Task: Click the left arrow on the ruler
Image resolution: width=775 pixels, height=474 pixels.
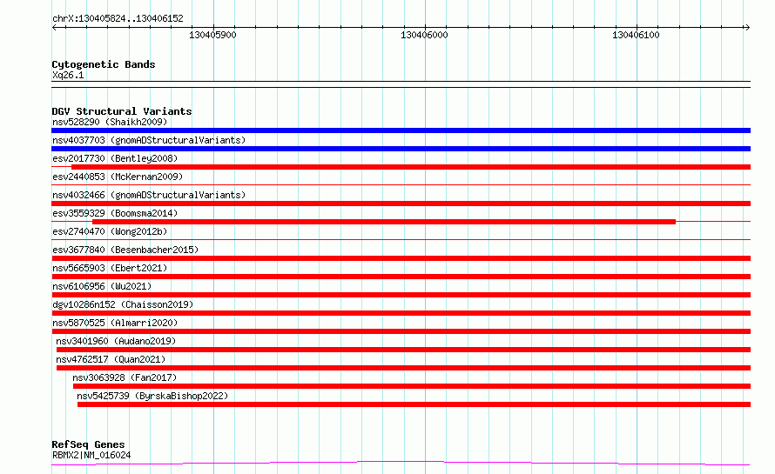Action: coord(54,28)
